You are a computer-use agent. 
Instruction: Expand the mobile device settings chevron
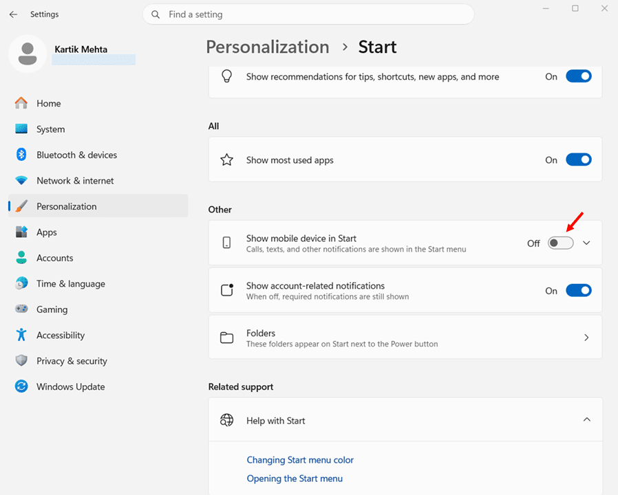586,243
